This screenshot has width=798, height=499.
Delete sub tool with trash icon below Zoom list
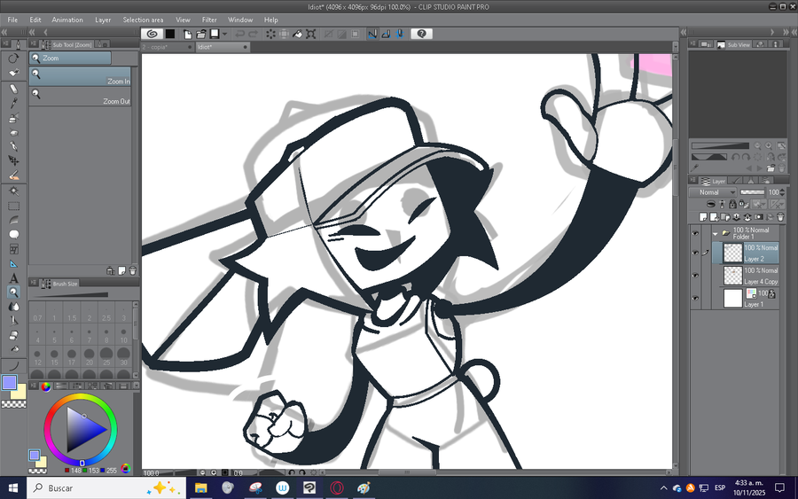(133, 271)
